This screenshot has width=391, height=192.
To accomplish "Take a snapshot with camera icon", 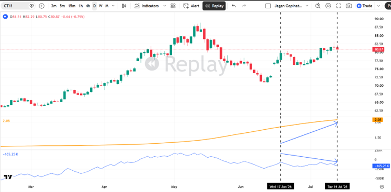I will [348, 6].
